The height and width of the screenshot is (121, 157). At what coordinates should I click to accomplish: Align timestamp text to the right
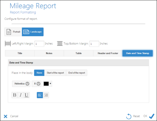coord(46,95)
